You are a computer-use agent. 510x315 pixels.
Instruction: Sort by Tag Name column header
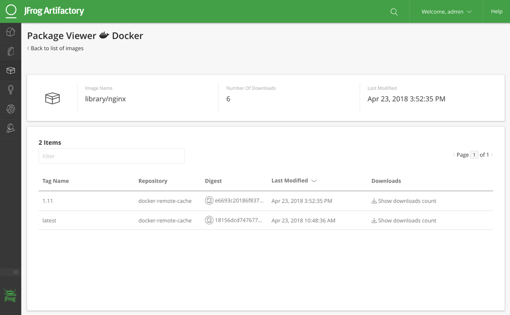click(56, 181)
